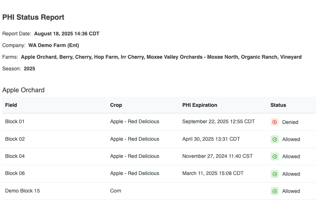
Task: Click the green Allowed icon for Block 06
Action: tap(274, 174)
